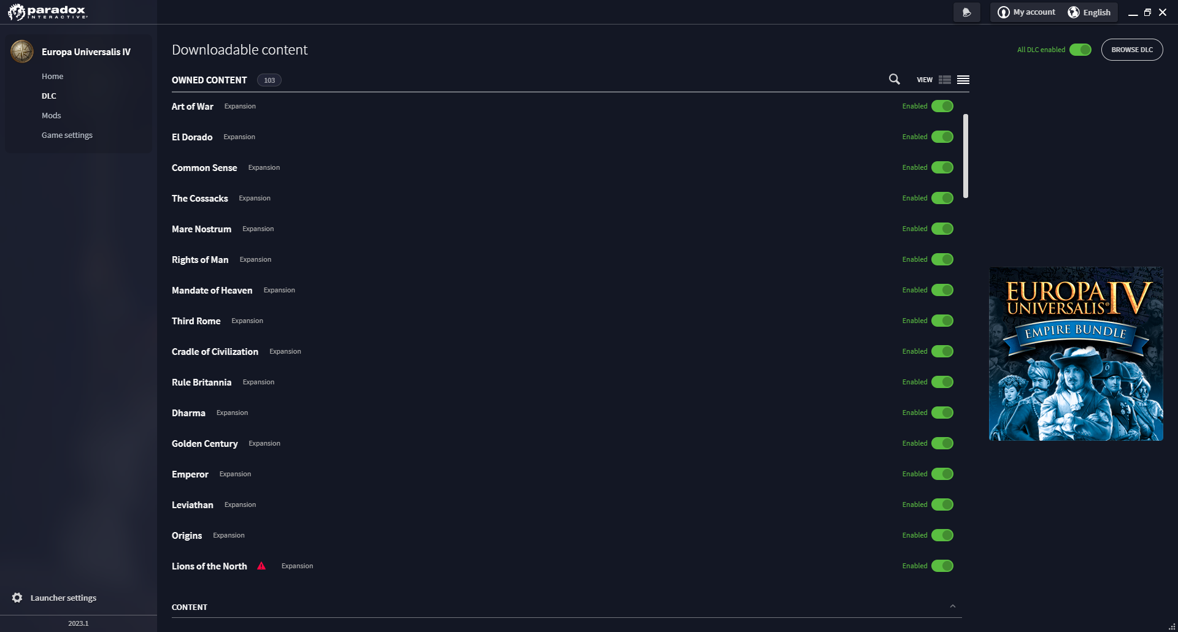Open the English language selector
1178x632 pixels.
(1090, 12)
